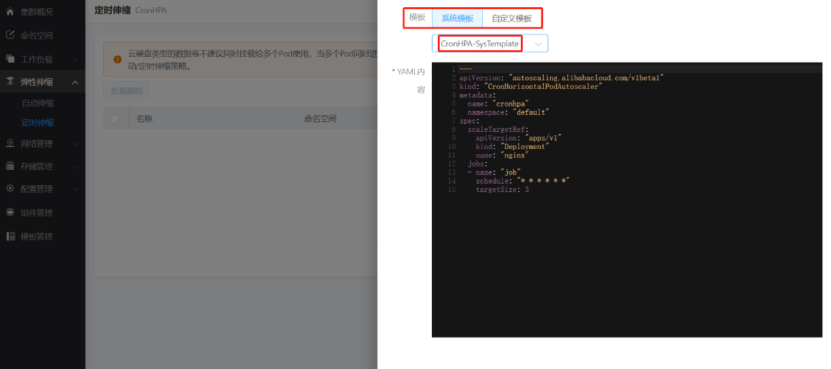
Task: Click the cluster overview home icon
Action: pos(10,12)
